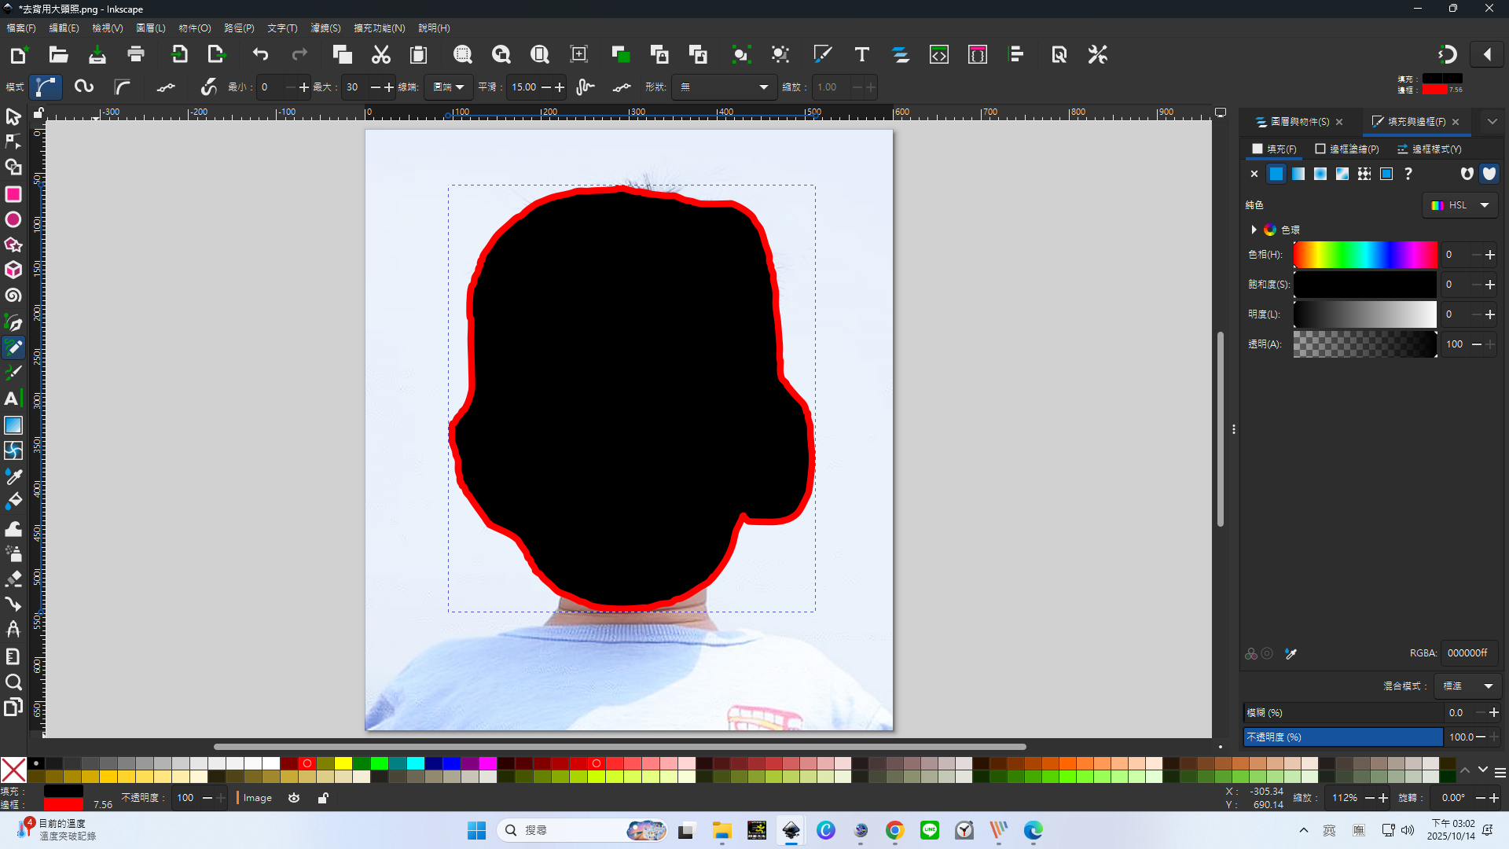Open the HSL color mode dropdown
Viewport: 1509px width, 849px height.
[1460, 205]
